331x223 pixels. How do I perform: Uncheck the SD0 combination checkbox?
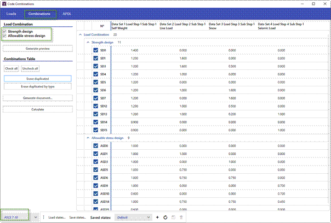coord(95,50)
